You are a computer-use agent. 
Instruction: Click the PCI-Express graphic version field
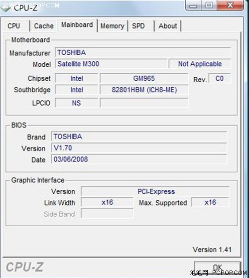pos(155,191)
